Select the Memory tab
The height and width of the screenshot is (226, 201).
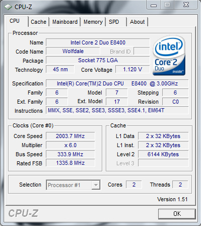point(93,22)
